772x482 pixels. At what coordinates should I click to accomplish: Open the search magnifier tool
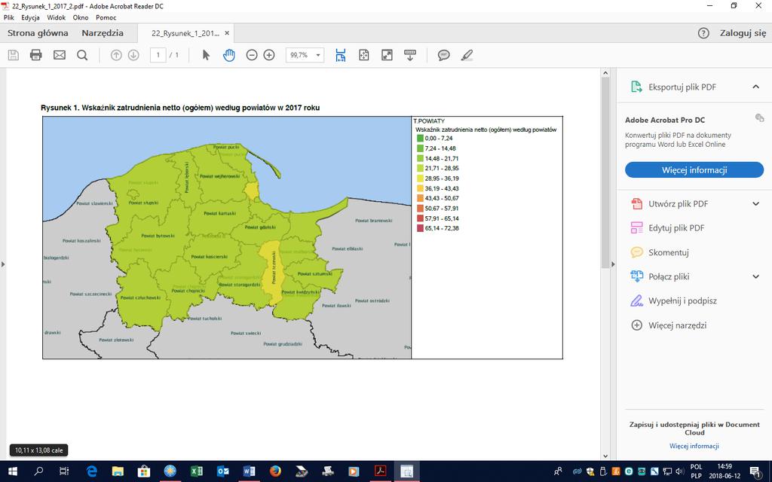tap(82, 55)
